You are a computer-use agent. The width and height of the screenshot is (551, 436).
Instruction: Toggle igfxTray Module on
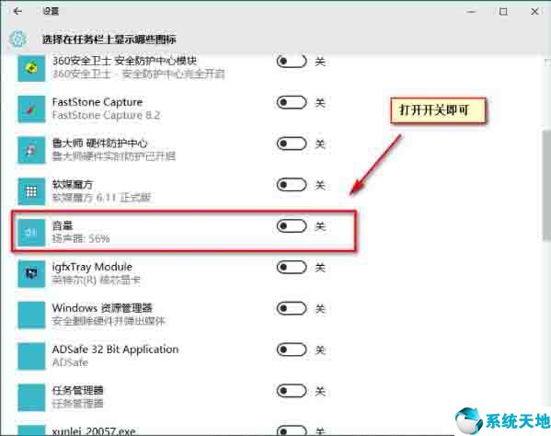[x=292, y=267]
